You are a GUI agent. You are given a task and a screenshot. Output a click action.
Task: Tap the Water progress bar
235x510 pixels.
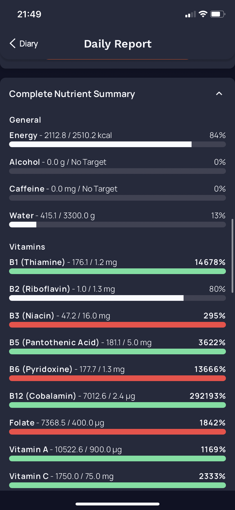click(117, 225)
